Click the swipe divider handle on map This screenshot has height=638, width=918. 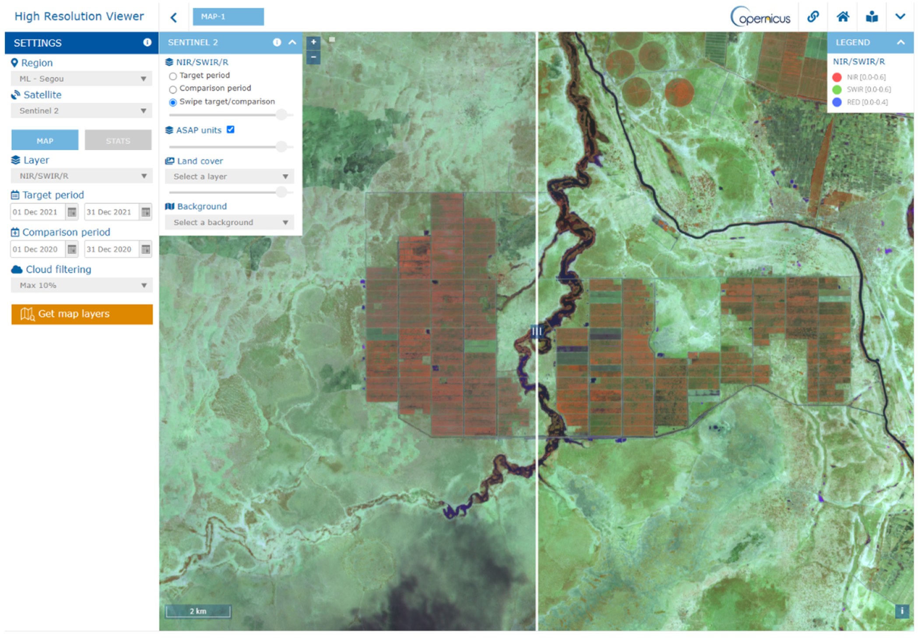[x=536, y=331]
